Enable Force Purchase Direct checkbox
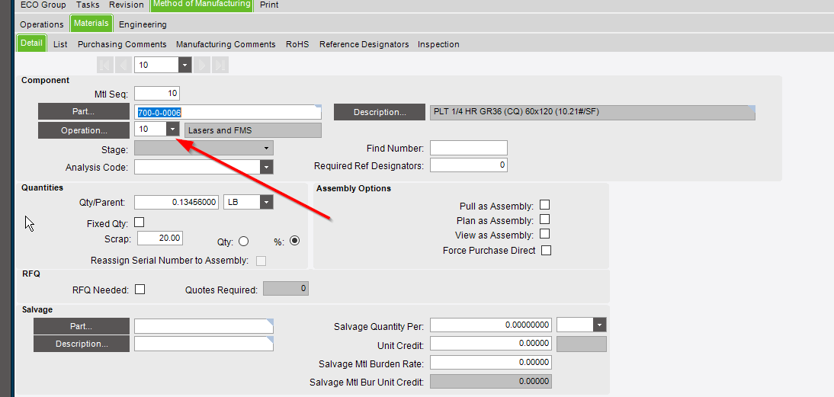This screenshot has width=834, height=397. click(x=547, y=251)
